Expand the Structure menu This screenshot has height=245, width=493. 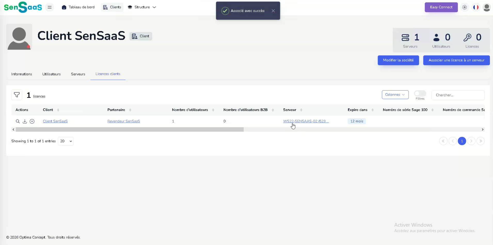(142, 7)
